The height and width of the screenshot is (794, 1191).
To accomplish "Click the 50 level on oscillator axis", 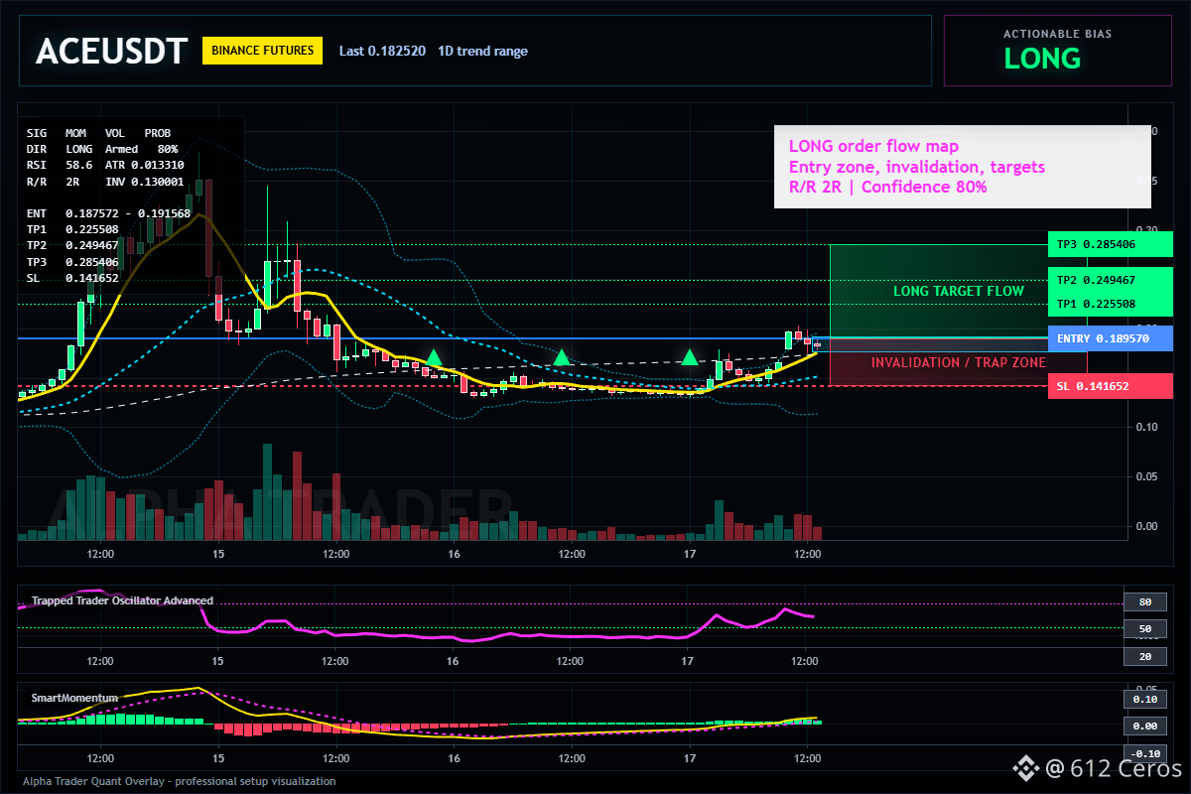I will (x=1144, y=629).
